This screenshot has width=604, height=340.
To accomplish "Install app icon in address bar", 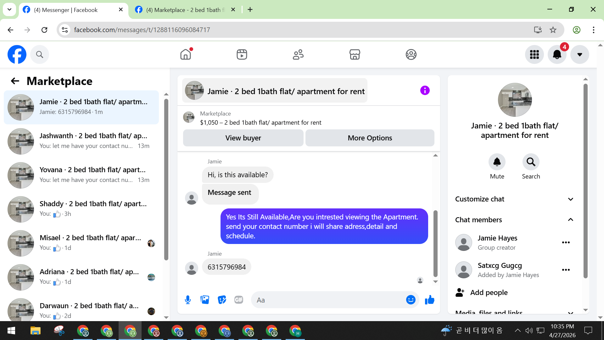I will tap(538, 30).
